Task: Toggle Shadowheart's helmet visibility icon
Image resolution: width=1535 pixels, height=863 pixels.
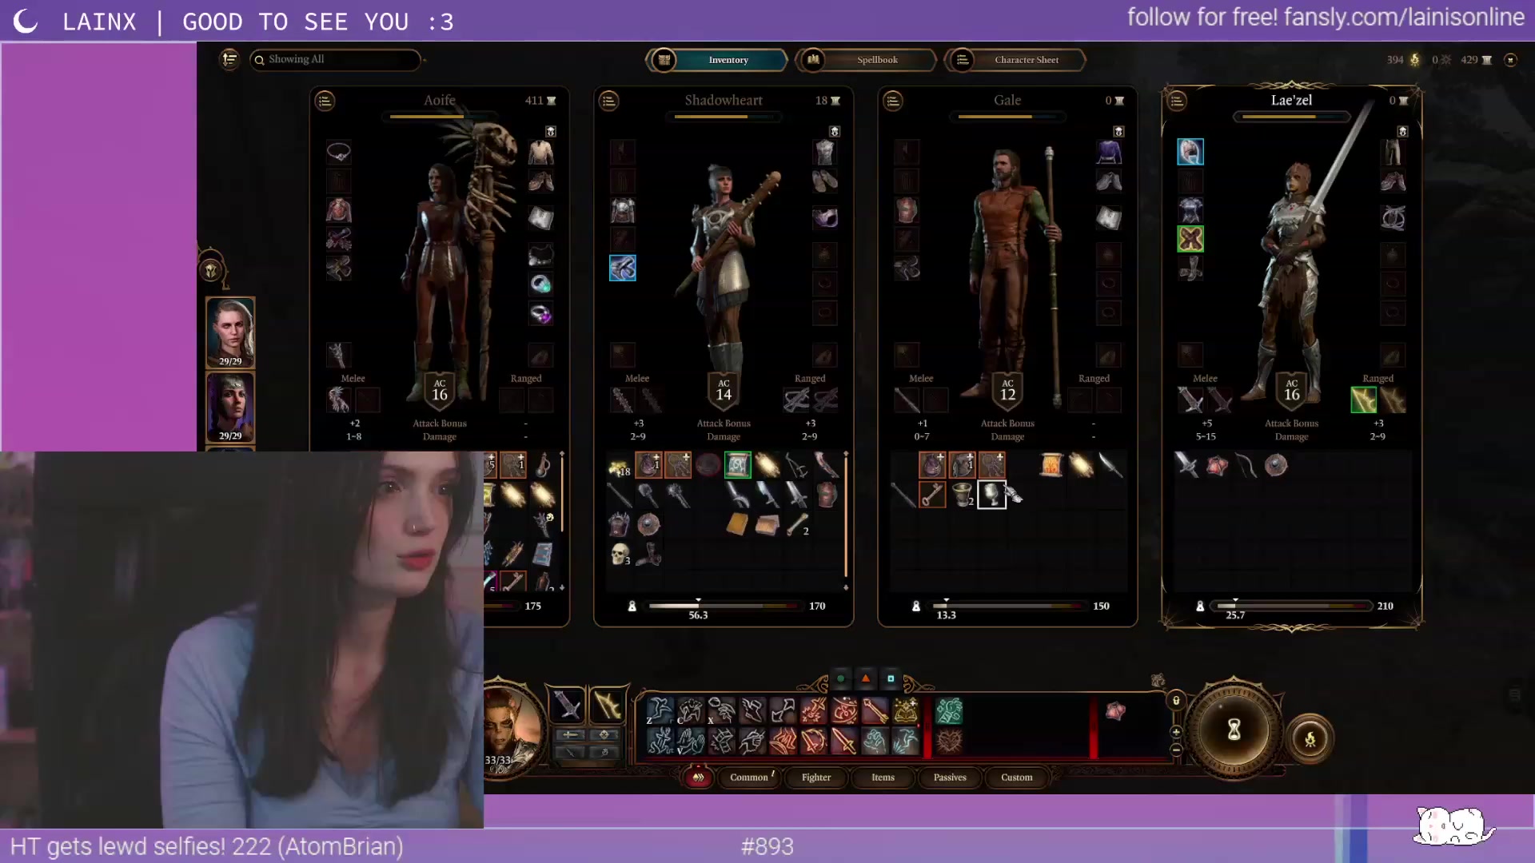Action: coord(835,131)
